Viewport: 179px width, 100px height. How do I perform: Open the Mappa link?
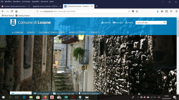point(129,23)
